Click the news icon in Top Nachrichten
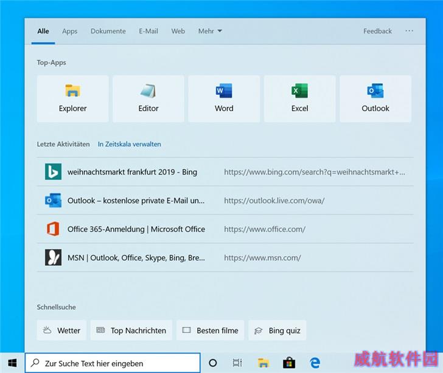This screenshot has height=373, width=443. pyautogui.click(x=100, y=330)
